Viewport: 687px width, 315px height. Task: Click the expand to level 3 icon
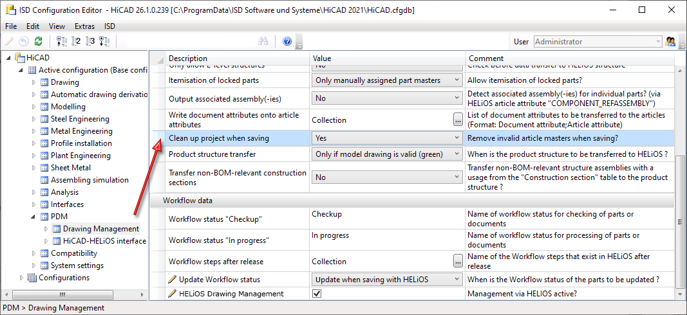[x=90, y=42]
